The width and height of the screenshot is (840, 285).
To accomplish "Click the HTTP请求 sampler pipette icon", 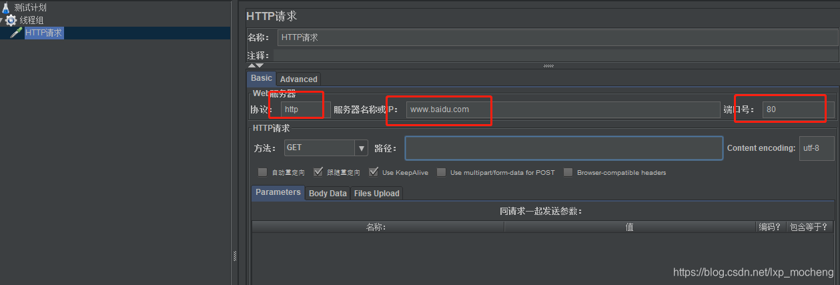I will point(17,33).
